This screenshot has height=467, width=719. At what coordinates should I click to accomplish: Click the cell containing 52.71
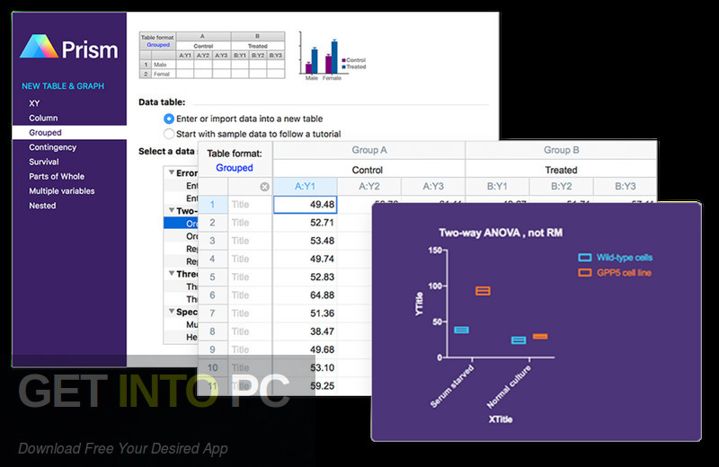point(305,223)
